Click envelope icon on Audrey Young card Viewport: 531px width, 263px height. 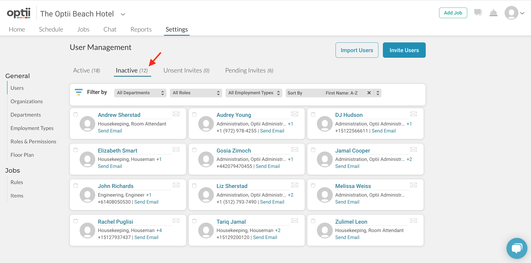pos(295,114)
